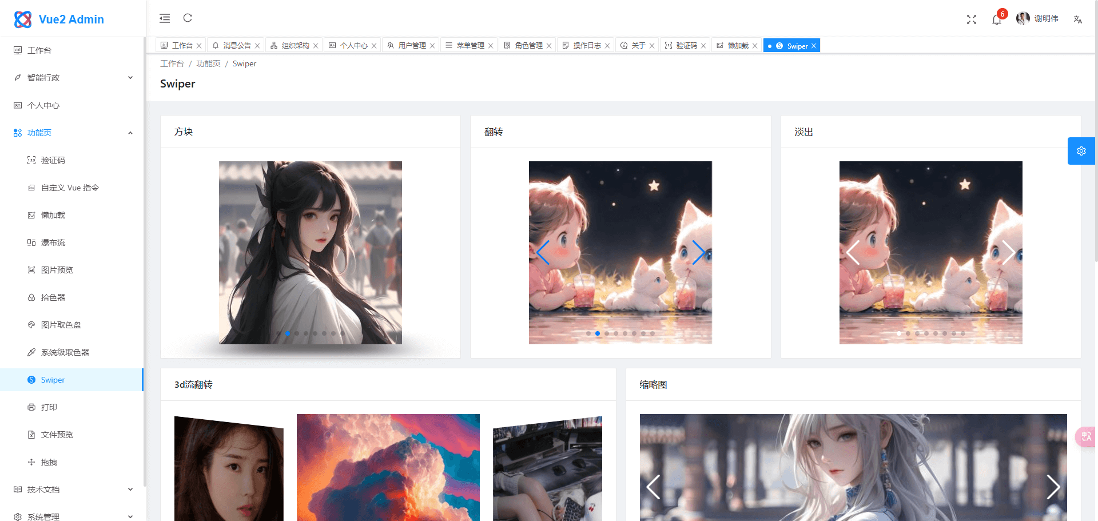Open 系统级取色器 page in sidebar
1098x521 pixels.
pyautogui.click(x=71, y=352)
